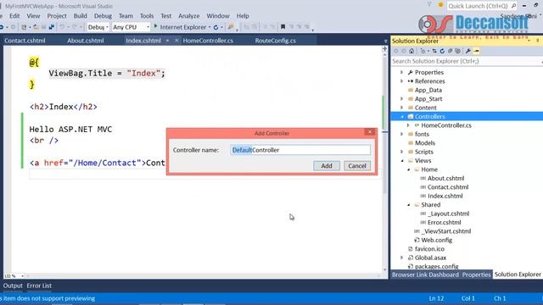Pin the Index.cshtml tab
The image size is (543, 305).
pyautogui.click(x=167, y=41)
